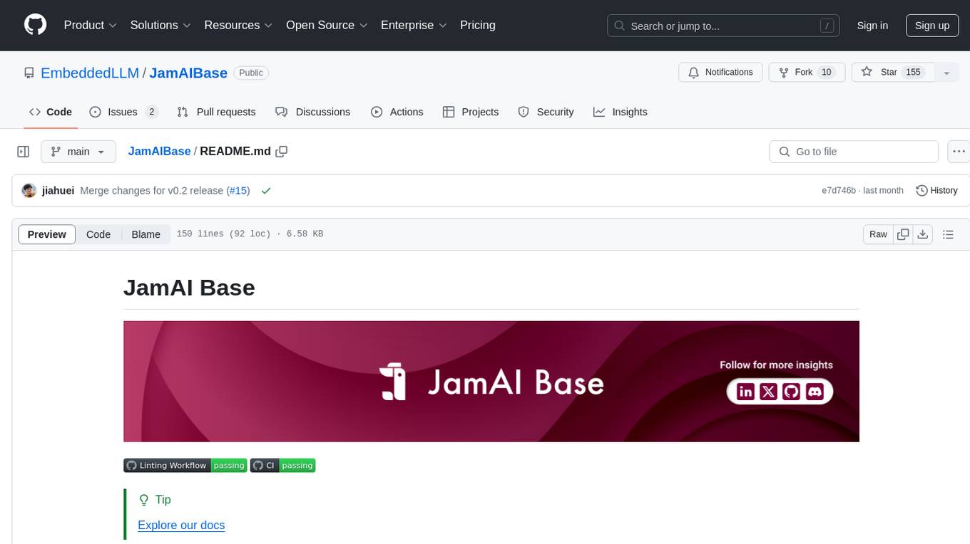Open the star lists dropdown arrow
This screenshot has height=544, width=970.
point(946,73)
